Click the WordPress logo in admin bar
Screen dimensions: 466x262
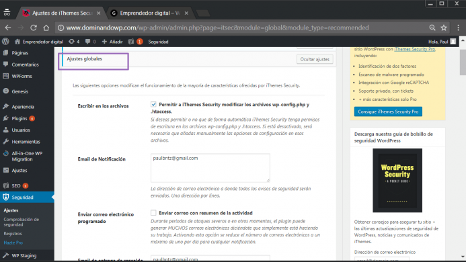pyautogui.click(x=5, y=42)
